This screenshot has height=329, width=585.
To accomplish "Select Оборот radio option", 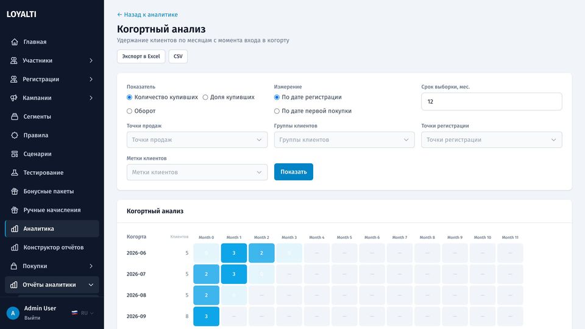I will (x=129, y=111).
